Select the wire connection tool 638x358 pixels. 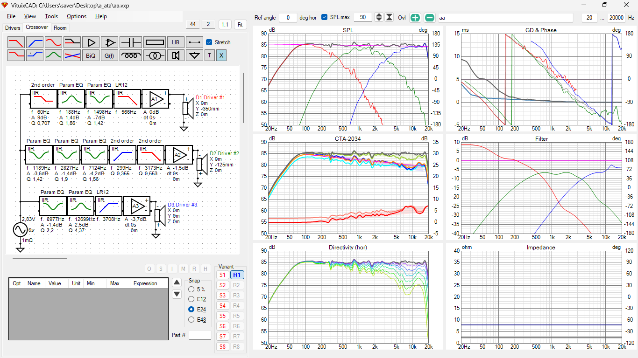[x=194, y=42]
